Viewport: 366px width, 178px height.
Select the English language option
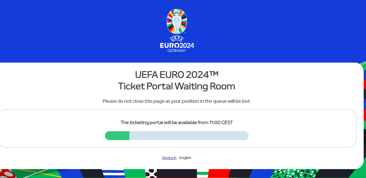click(x=185, y=158)
